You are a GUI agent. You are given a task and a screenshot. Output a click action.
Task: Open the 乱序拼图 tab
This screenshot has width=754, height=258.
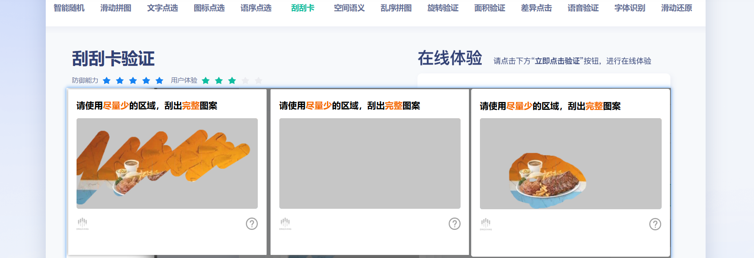[396, 8]
